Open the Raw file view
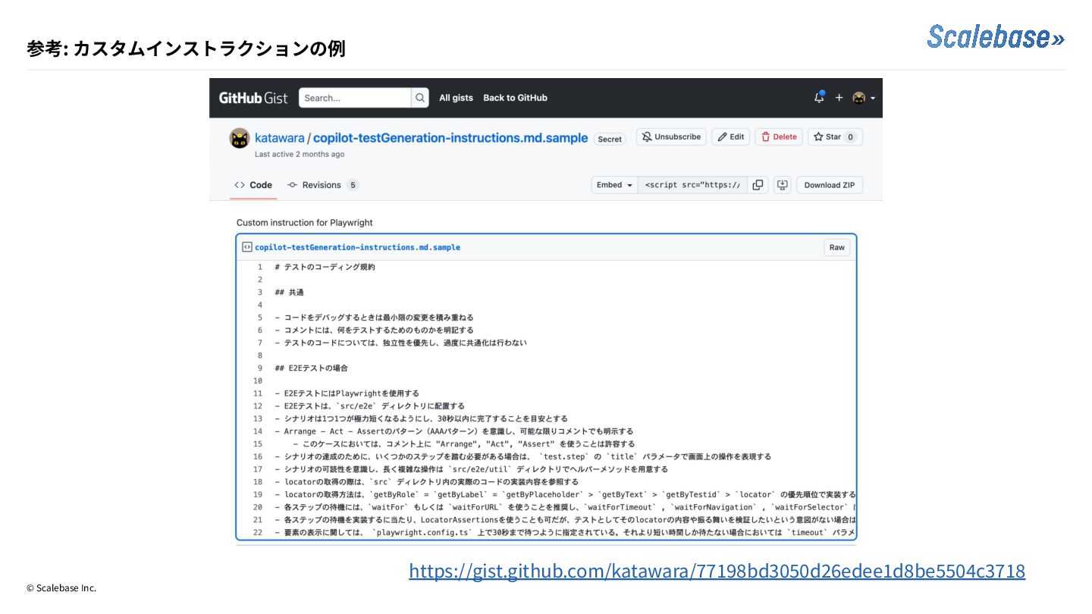This screenshot has width=1092, height=614. pos(837,247)
